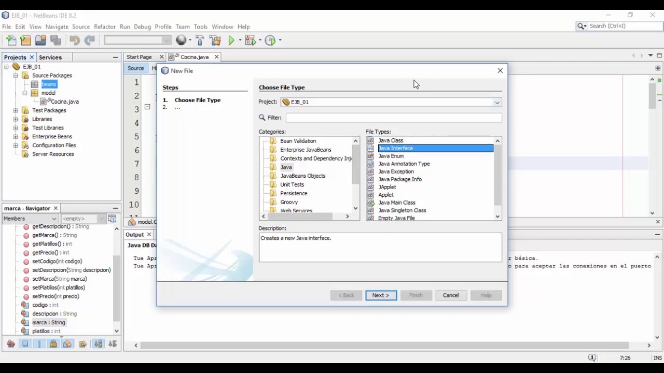Click the Filter text field in dialog
Screen dimensions: 664x373
click(394, 118)
